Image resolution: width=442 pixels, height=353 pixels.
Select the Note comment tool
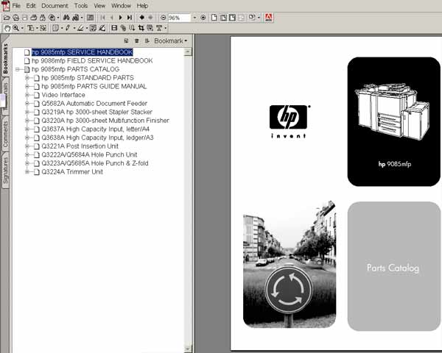[x=55, y=28]
